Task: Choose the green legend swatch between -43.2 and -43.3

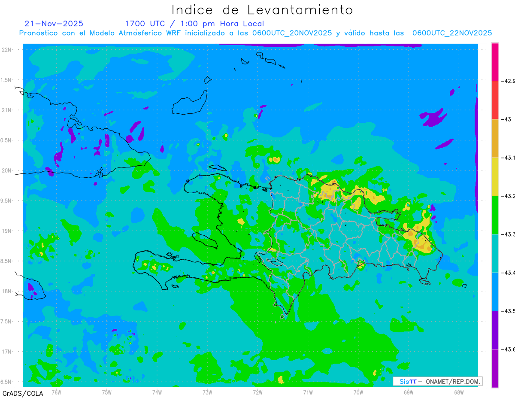Action: pyautogui.click(x=495, y=215)
